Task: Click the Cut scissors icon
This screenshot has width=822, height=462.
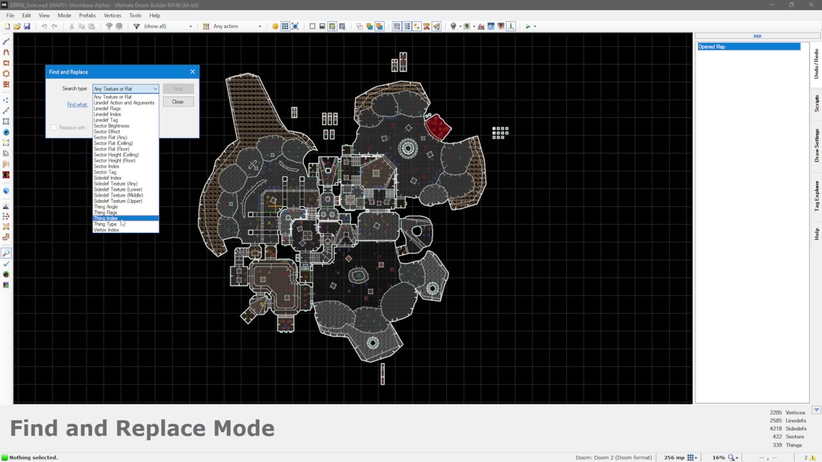Action: pos(71,26)
